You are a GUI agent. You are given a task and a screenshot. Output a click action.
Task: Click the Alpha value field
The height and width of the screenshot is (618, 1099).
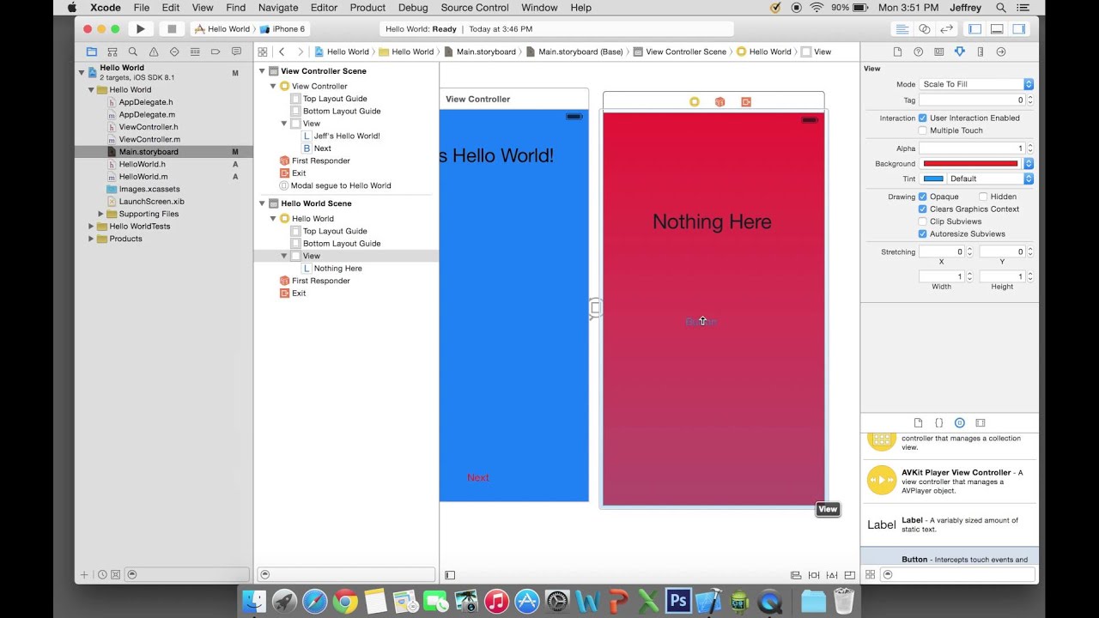(972, 148)
